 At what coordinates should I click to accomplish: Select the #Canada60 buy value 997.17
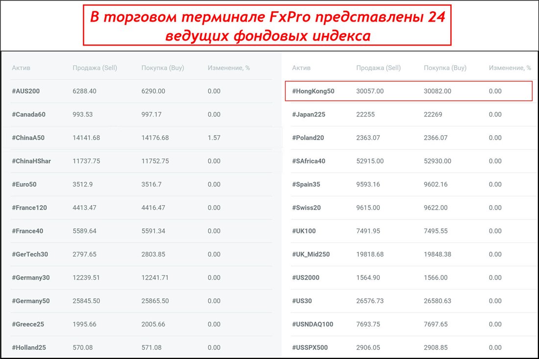151,115
